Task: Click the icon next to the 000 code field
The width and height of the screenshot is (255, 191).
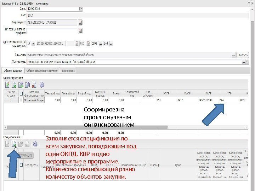Action: pyautogui.click(x=88, y=44)
